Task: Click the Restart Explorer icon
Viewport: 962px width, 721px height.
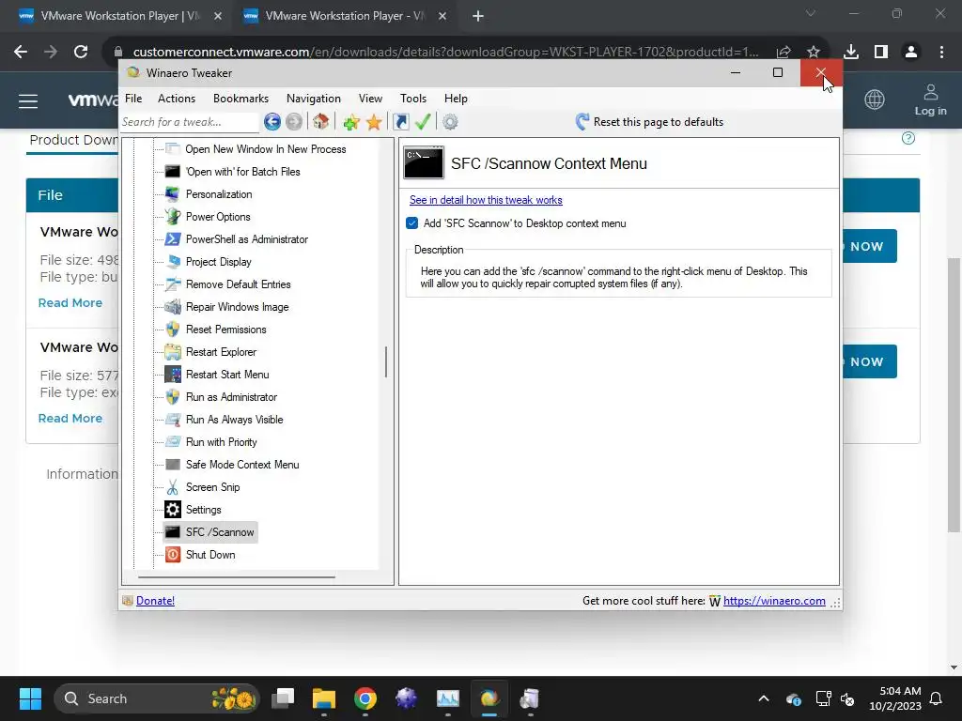Action: 173,352
